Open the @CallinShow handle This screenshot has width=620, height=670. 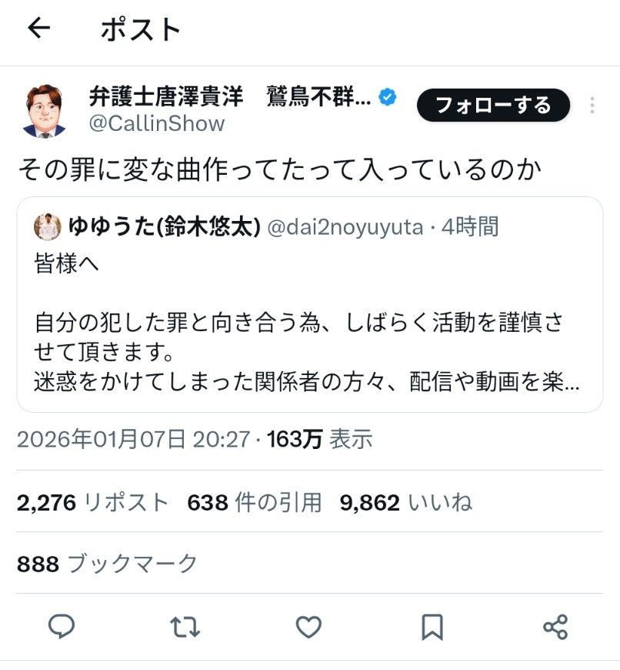tap(157, 124)
